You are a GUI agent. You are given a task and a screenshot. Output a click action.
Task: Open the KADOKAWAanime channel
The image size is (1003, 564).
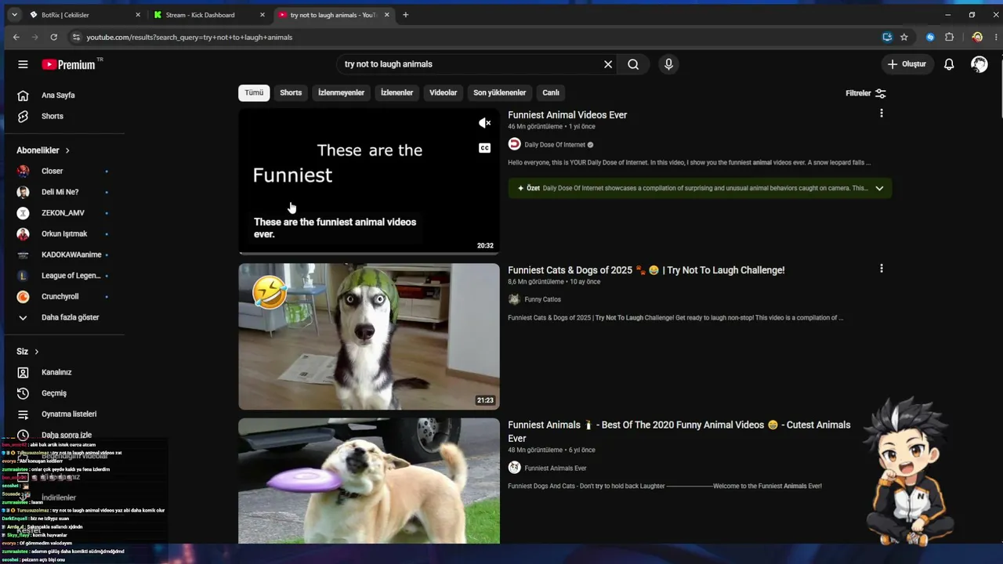(x=71, y=255)
